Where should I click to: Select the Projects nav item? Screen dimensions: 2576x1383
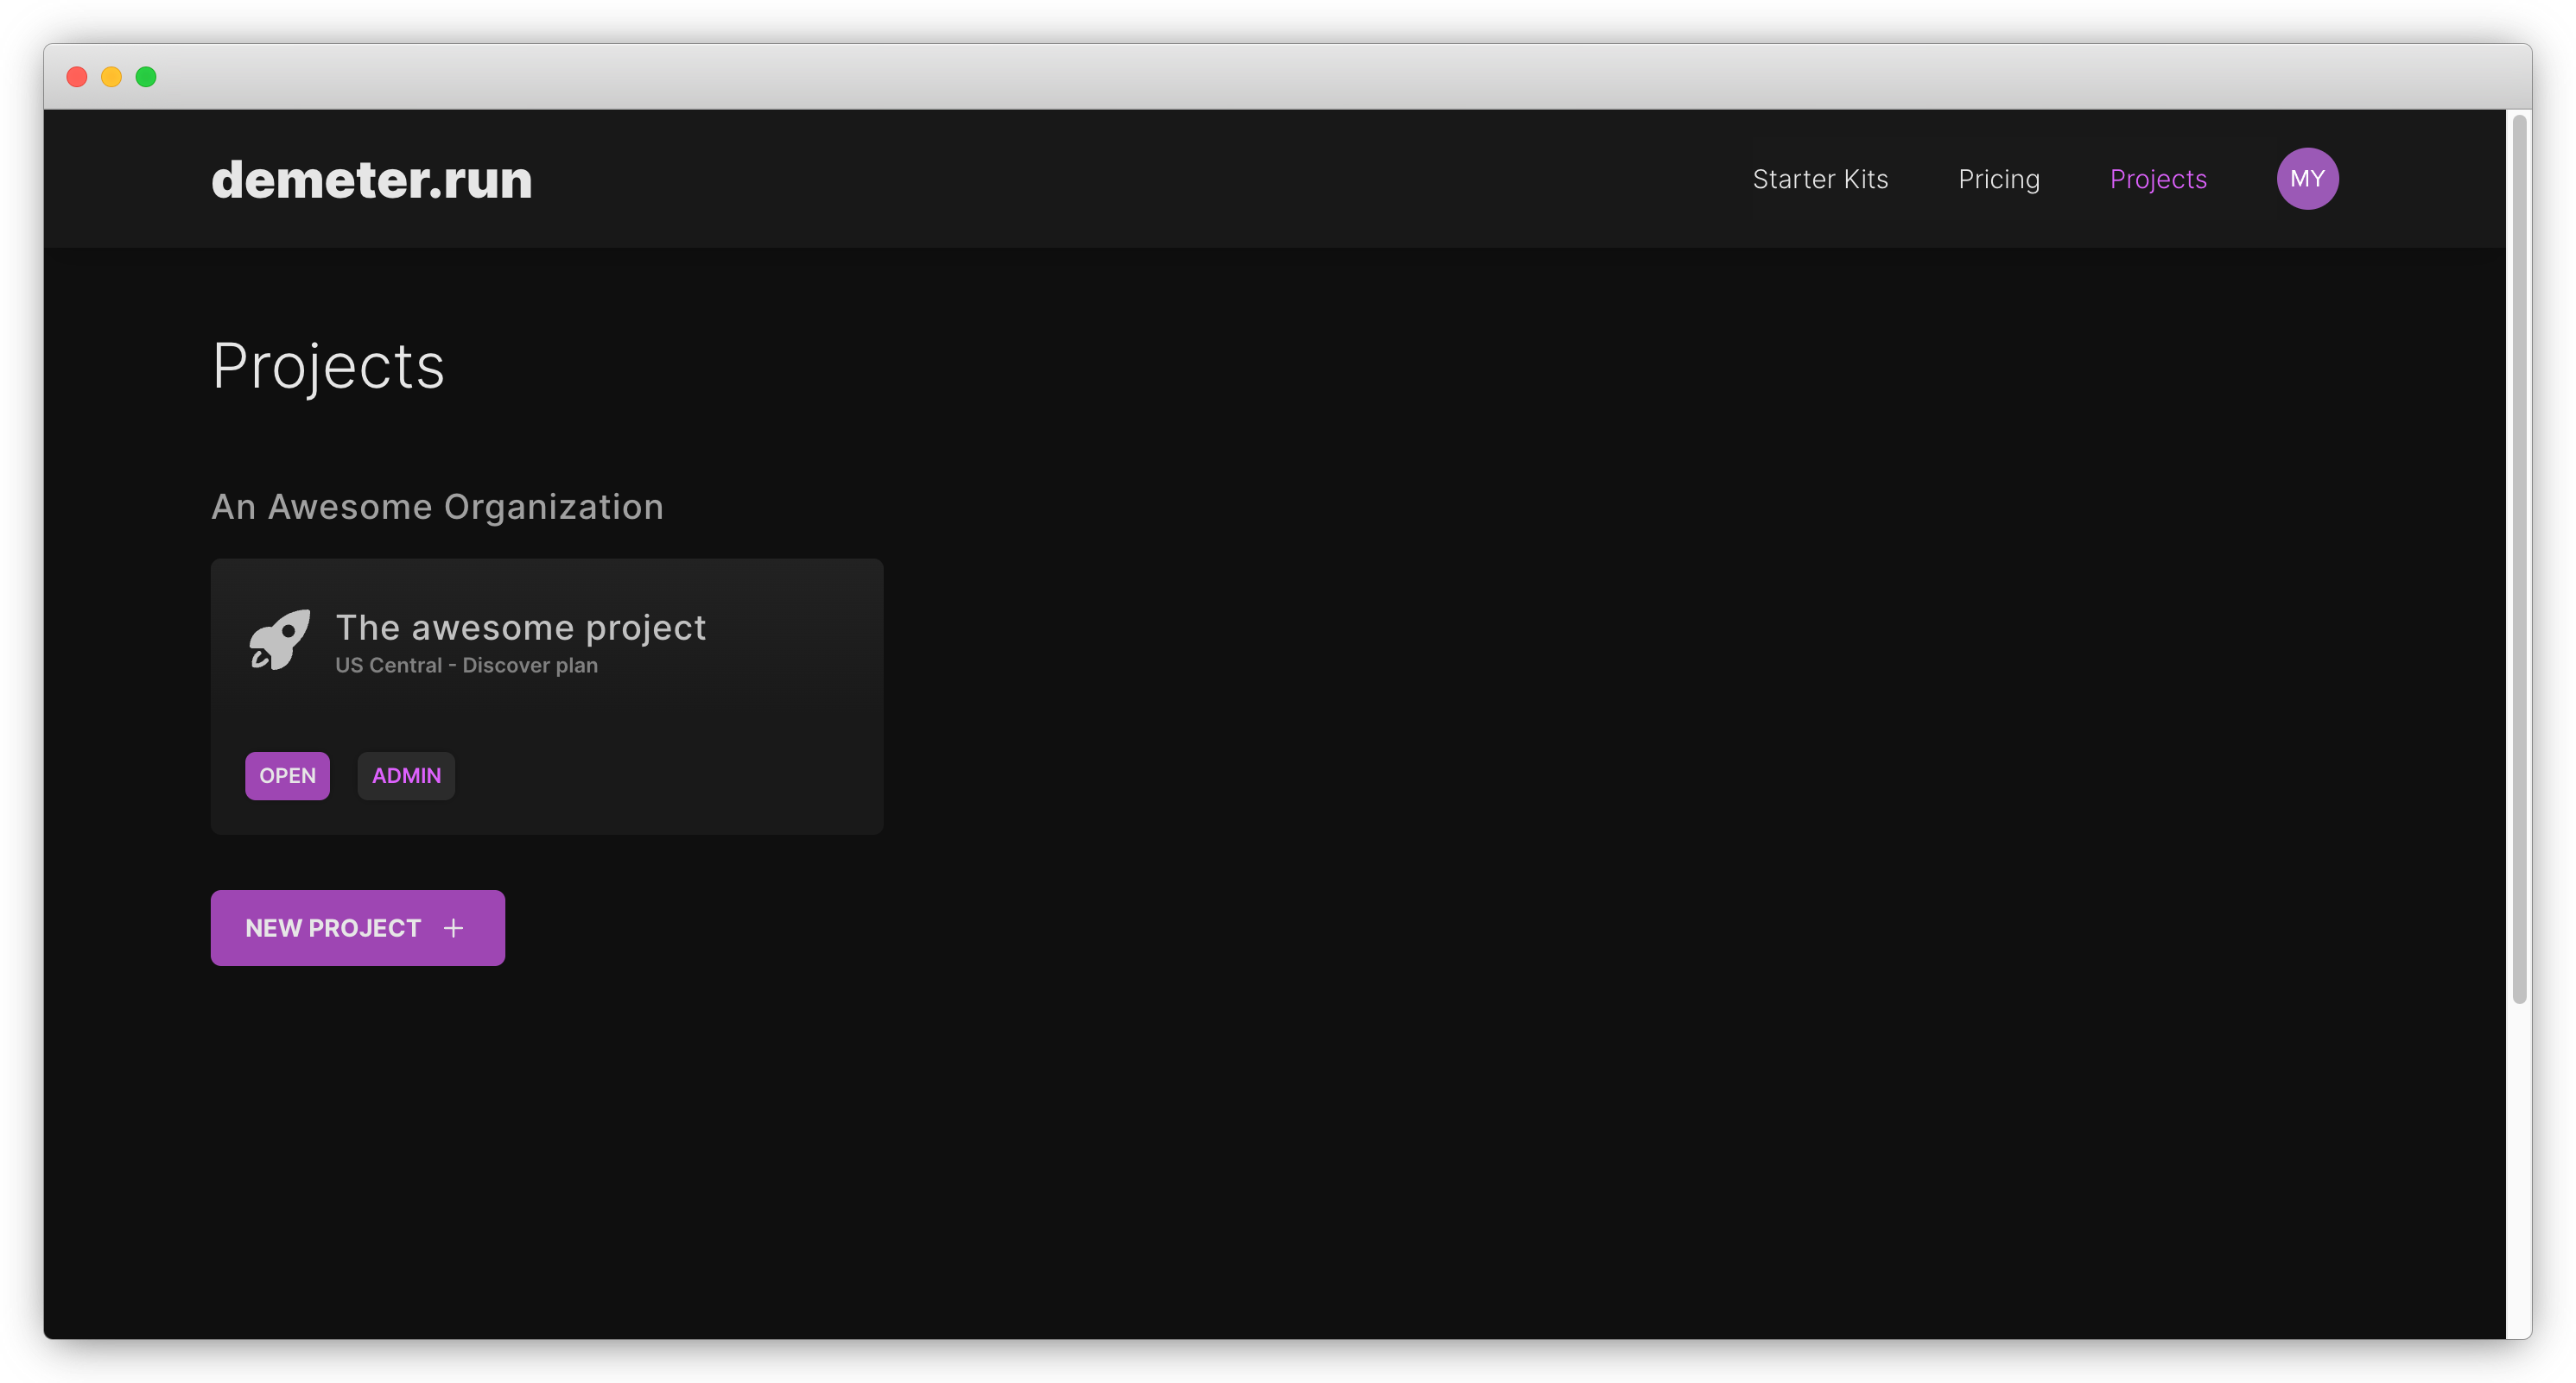[x=2158, y=179]
